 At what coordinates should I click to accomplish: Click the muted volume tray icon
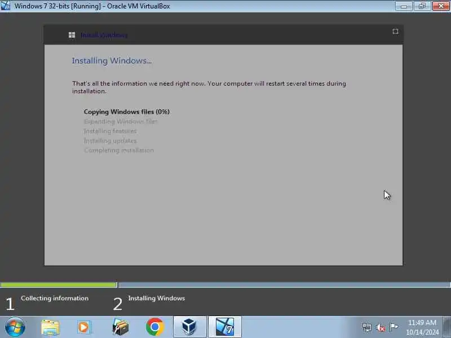coord(380,327)
